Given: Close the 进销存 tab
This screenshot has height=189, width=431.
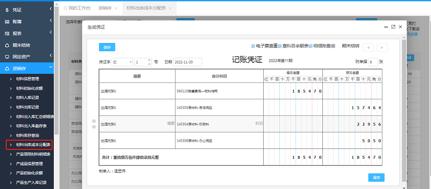Looking at the screenshot, I should coord(116,8).
